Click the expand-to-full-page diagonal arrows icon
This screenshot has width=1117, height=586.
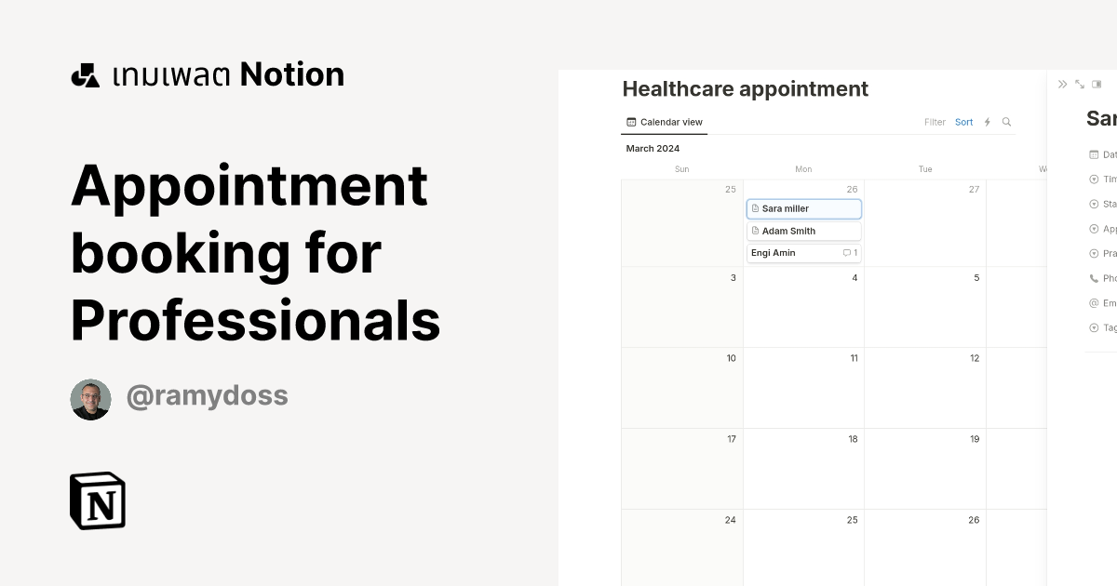click(x=1079, y=84)
